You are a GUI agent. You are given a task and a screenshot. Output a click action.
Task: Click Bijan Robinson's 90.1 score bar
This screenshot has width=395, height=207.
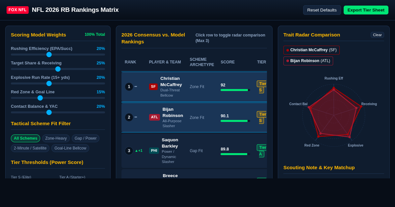(235, 121)
